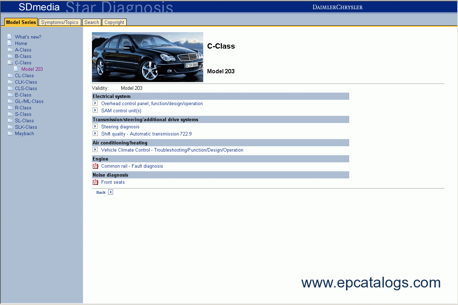Click the PDF icon beside Common rail
The height and width of the screenshot is (305, 458).
click(95, 166)
